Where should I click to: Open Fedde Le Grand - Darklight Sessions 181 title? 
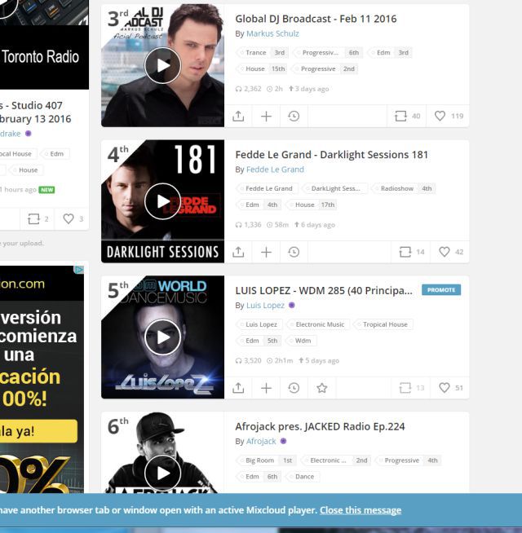pyautogui.click(x=331, y=155)
